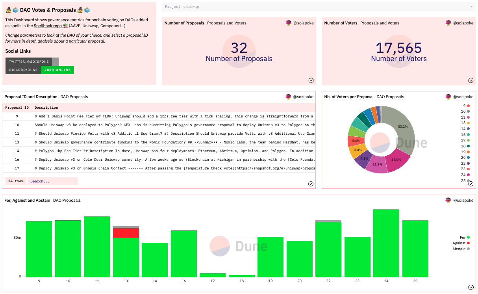478x294 pixels.
Task: Toggle proposal 19 in pie legend
Action: 465,152
